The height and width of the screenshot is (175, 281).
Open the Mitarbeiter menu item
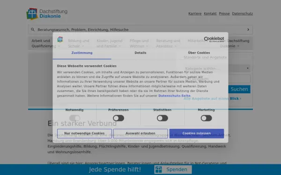197,41
